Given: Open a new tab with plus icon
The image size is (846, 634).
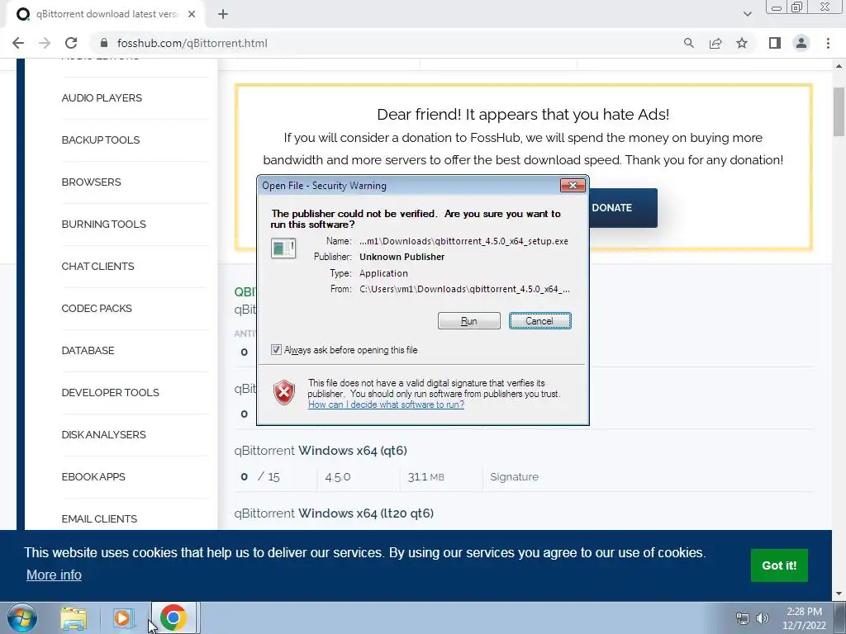Looking at the screenshot, I should click(223, 15).
